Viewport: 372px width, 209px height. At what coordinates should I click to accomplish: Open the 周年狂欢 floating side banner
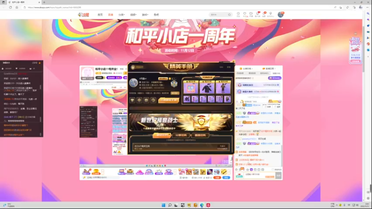(x=355, y=50)
